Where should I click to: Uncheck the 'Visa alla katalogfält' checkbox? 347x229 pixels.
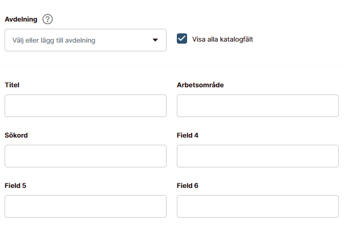click(182, 39)
